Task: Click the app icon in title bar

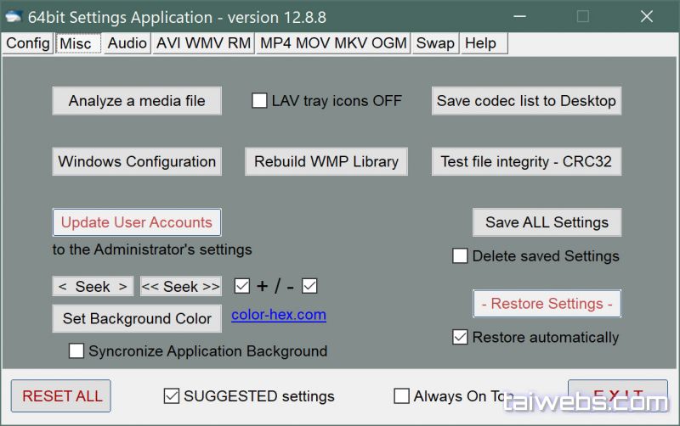Action: pos(14,17)
